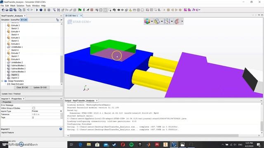Select SubtractBodies 3 in the tree

(x=18, y=72)
